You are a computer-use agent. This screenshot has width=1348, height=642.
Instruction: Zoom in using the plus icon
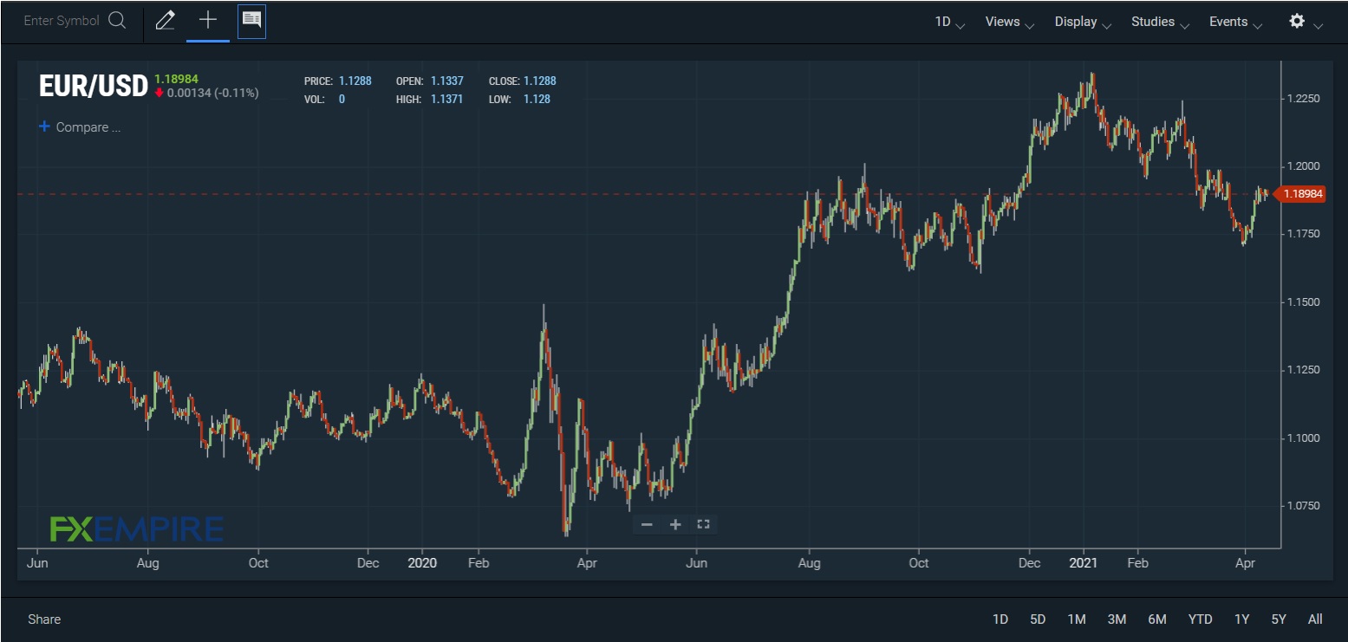pyautogui.click(x=675, y=524)
